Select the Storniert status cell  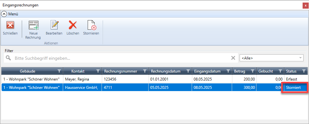click(x=296, y=87)
